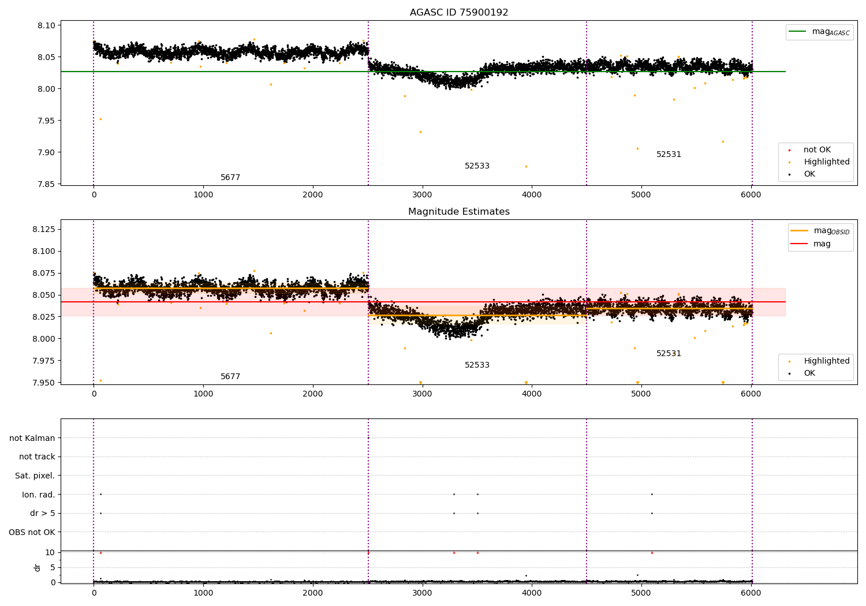Click orange outlier point near 7.88 in AGASC plot
This screenshot has height=606, width=866.
click(x=526, y=166)
